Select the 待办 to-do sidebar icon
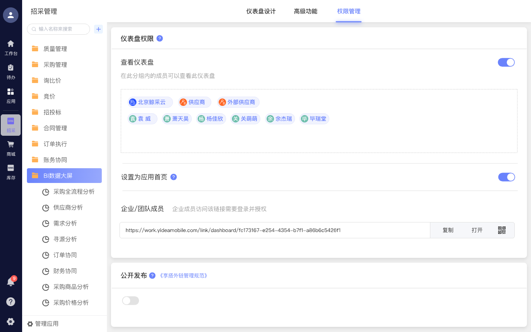 coord(11,71)
